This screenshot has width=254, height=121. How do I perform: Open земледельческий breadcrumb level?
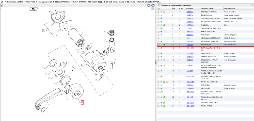(x=45, y=2)
